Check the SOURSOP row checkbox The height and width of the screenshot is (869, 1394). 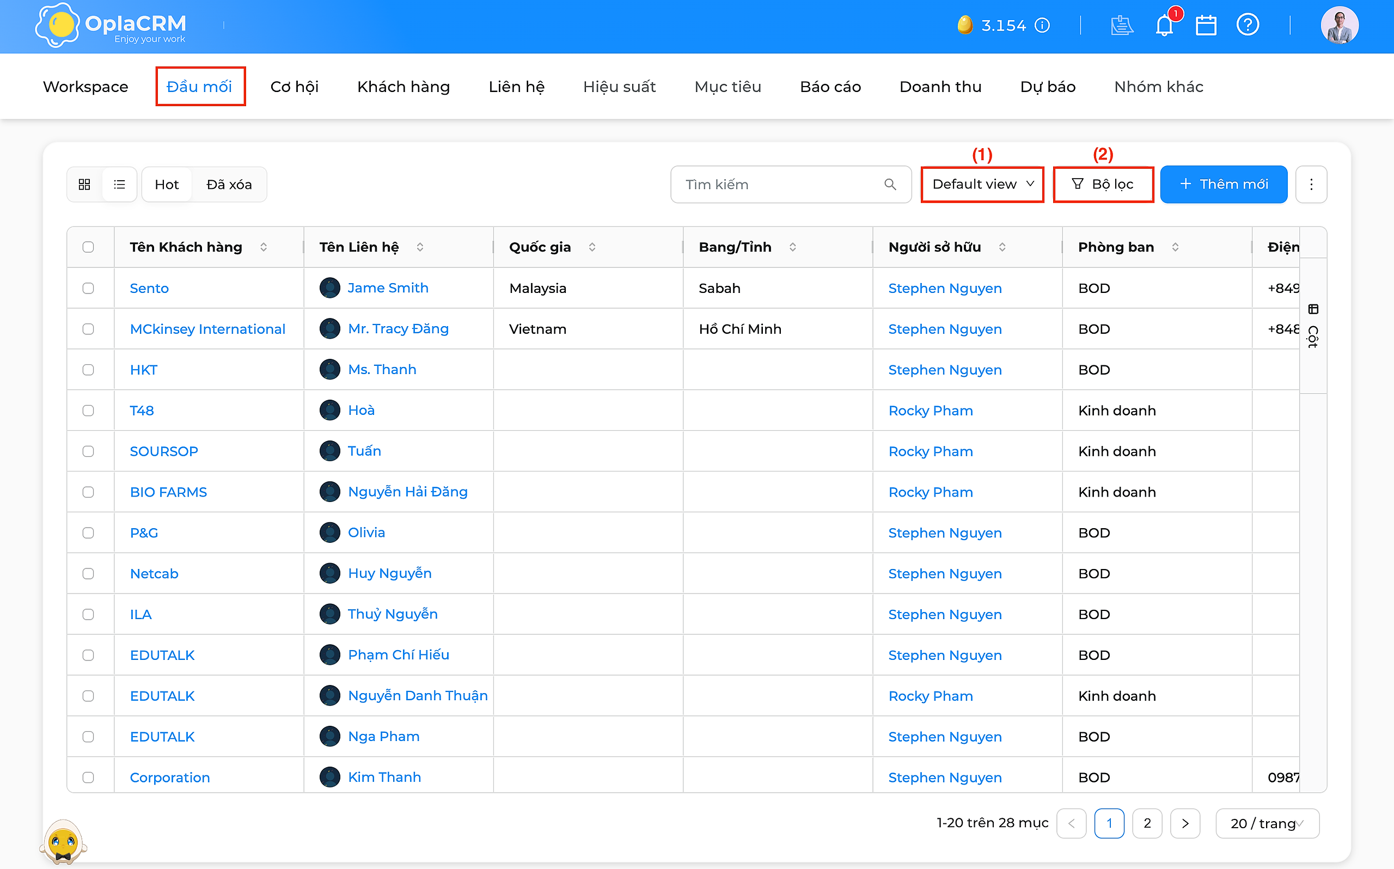point(88,451)
